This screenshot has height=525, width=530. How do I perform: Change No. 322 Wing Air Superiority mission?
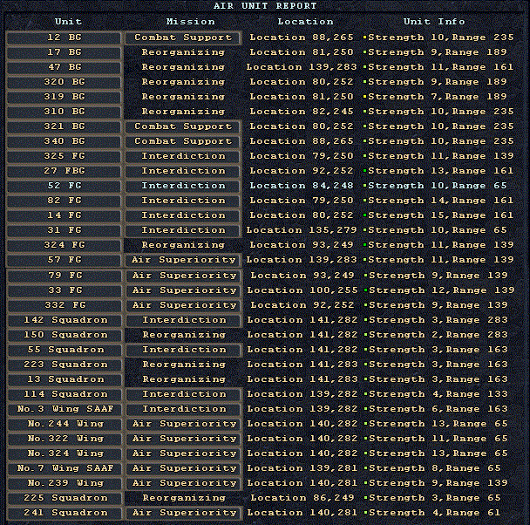coord(184,440)
